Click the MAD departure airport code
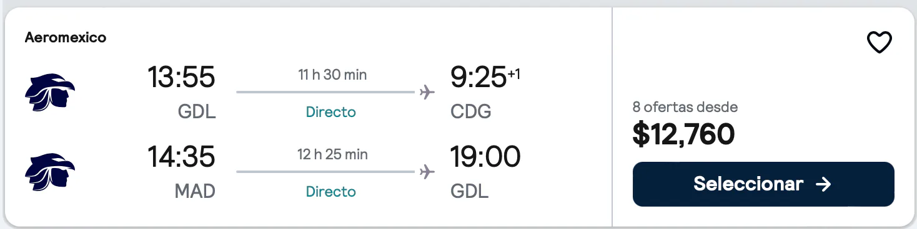The image size is (917, 229). 195,192
